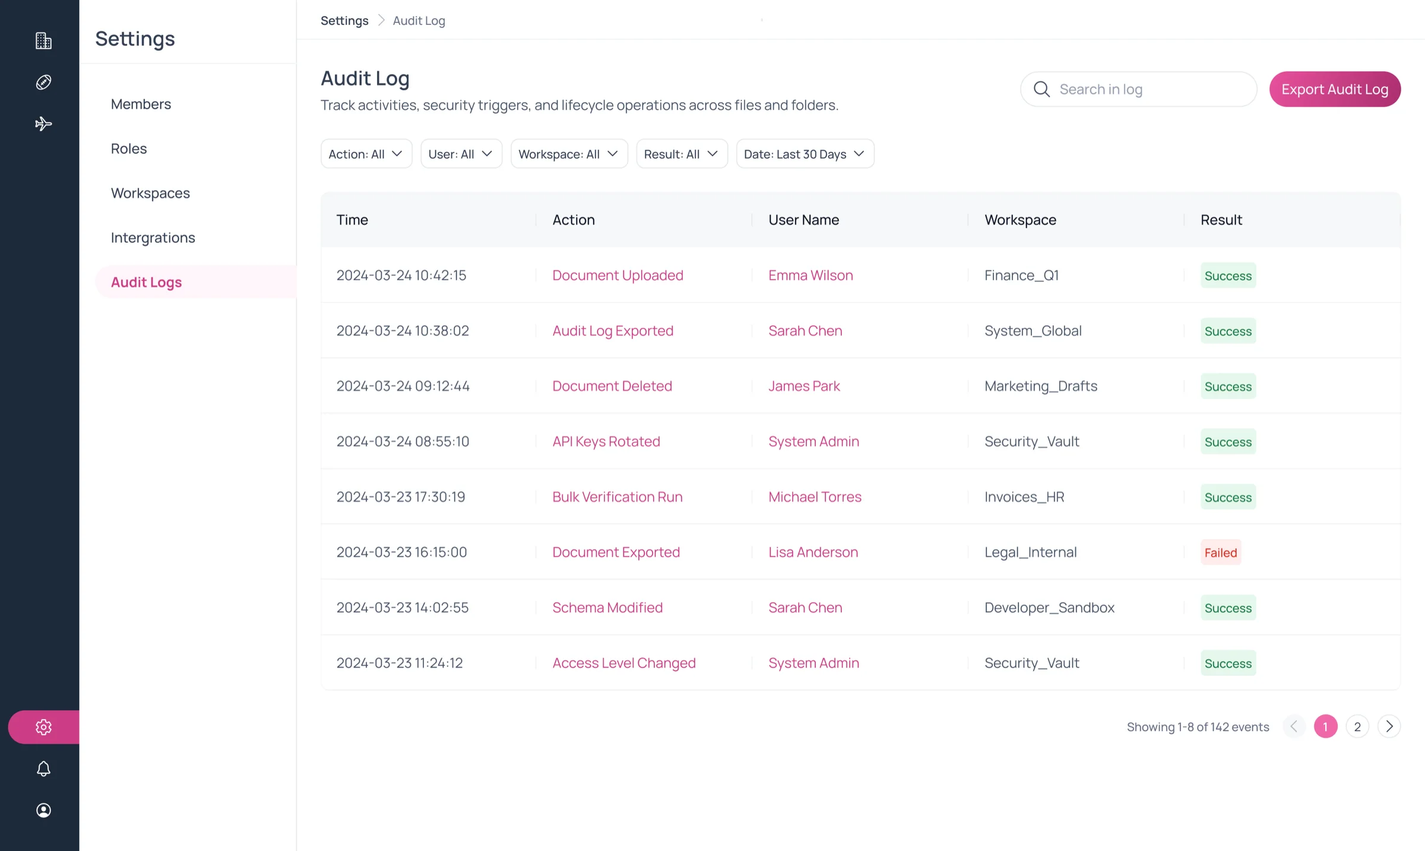Open notifications bell icon
Screen dimensions: 1425x851
tap(43, 768)
